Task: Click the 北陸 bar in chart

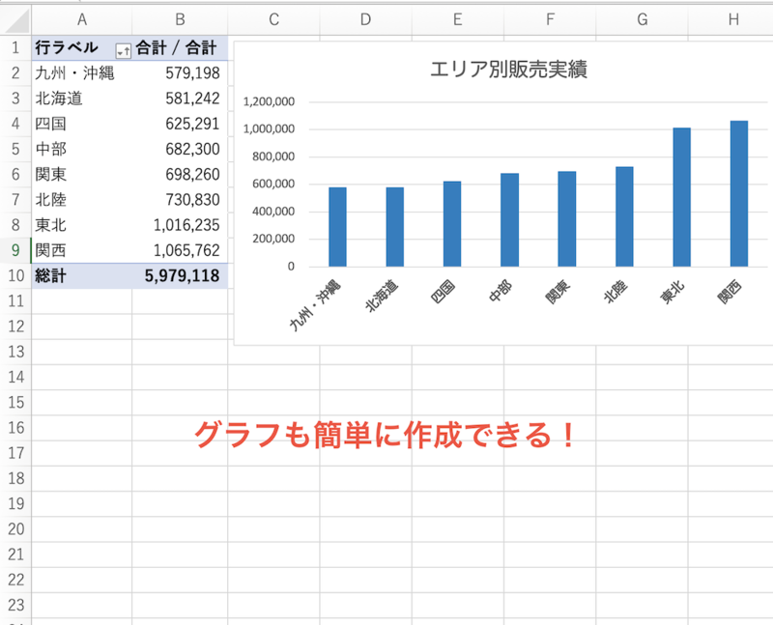Action: click(x=624, y=216)
